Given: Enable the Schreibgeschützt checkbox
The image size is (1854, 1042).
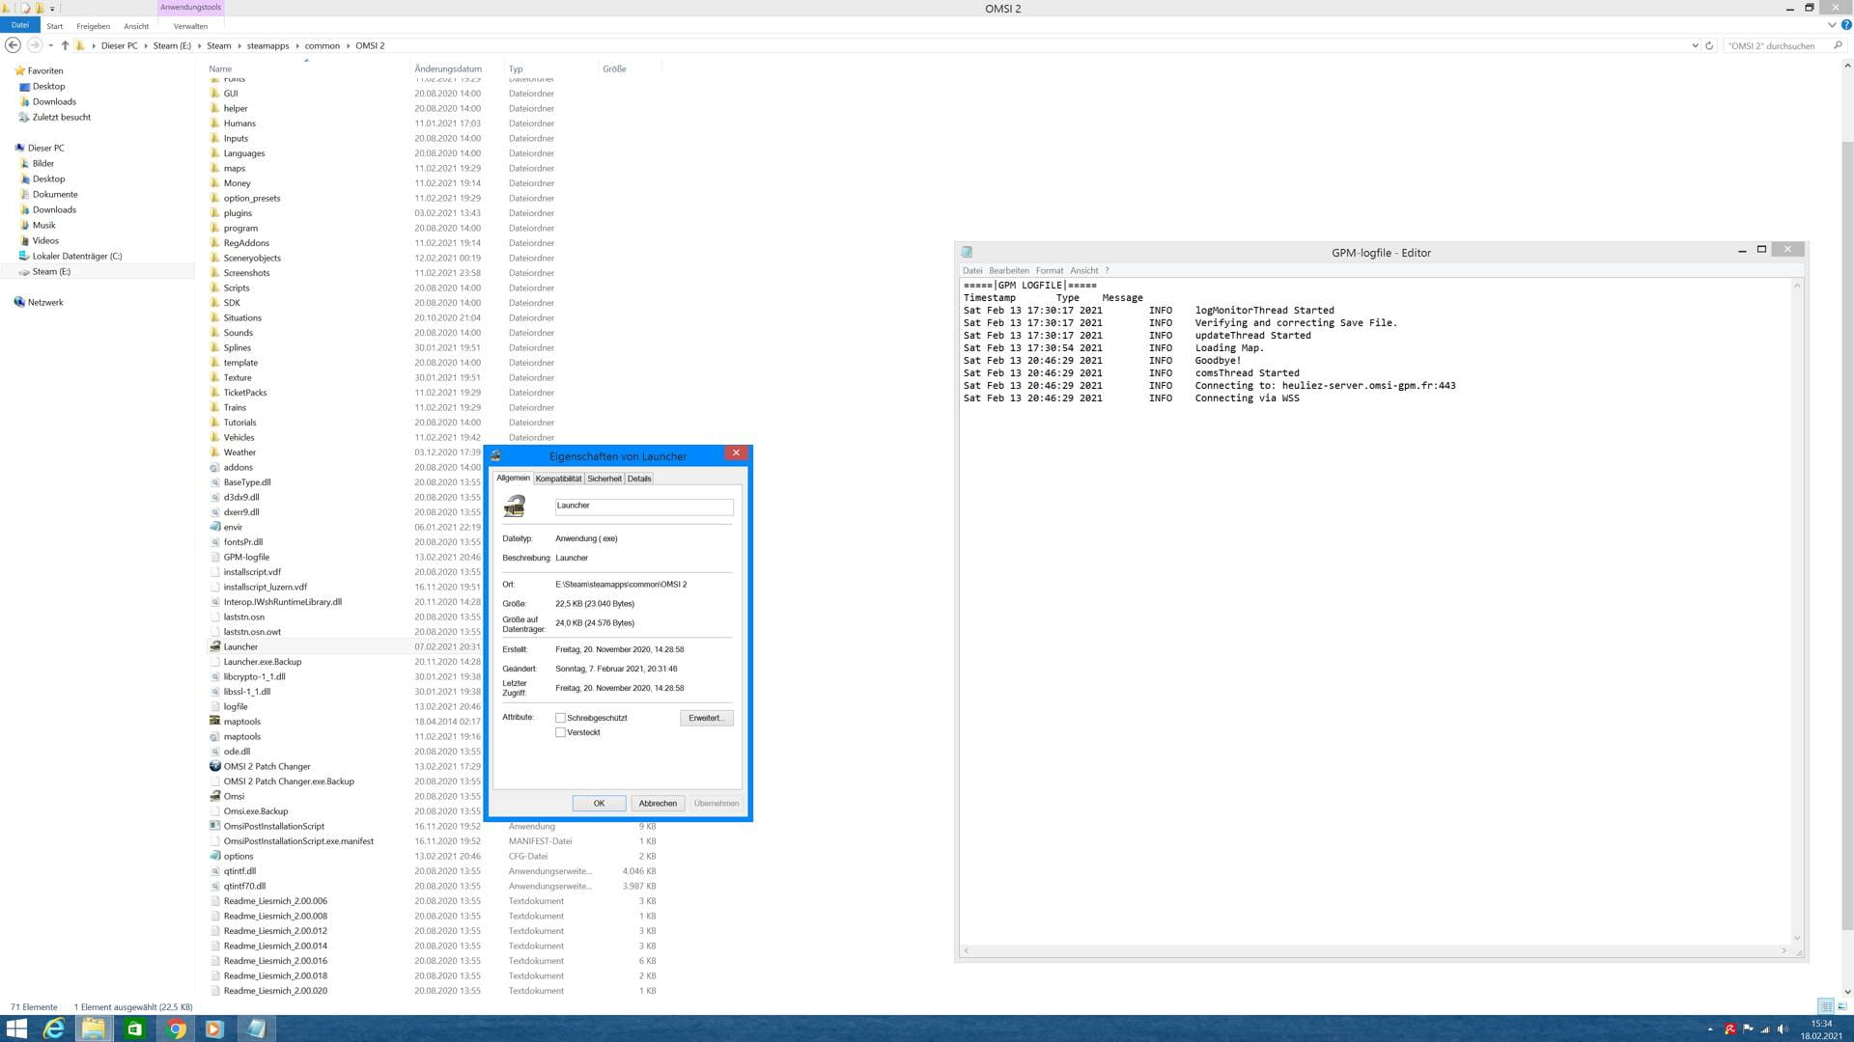Looking at the screenshot, I should tap(560, 718).
